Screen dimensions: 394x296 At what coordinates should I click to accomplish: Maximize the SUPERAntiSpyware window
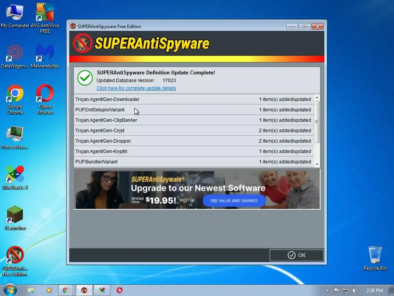[x=305, y=27]
